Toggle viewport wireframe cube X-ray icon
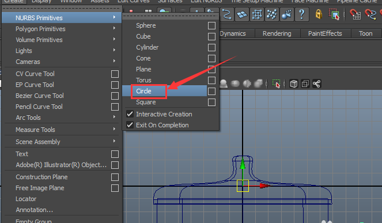 (x=294, y=84)
